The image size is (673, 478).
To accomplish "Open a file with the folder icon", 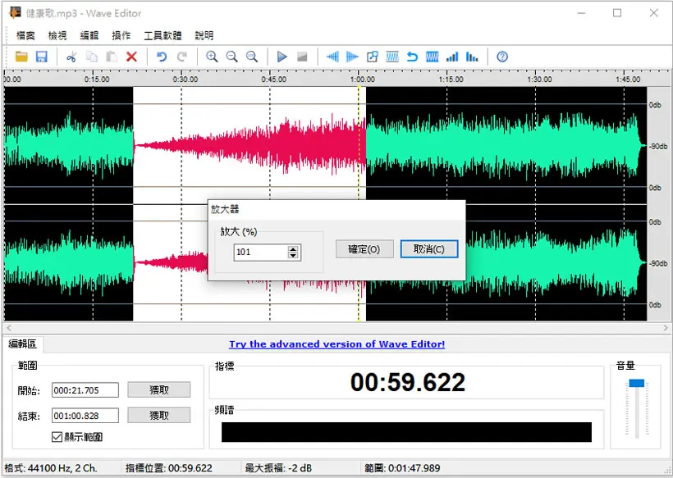I will [21, 57].
